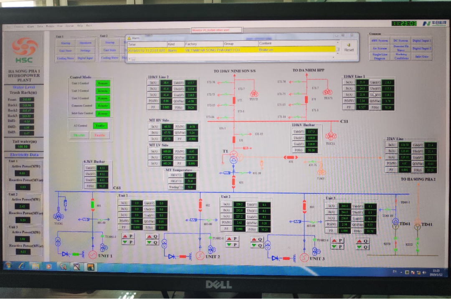Select the TD61 transformer symbol

(x=395, y=223)
